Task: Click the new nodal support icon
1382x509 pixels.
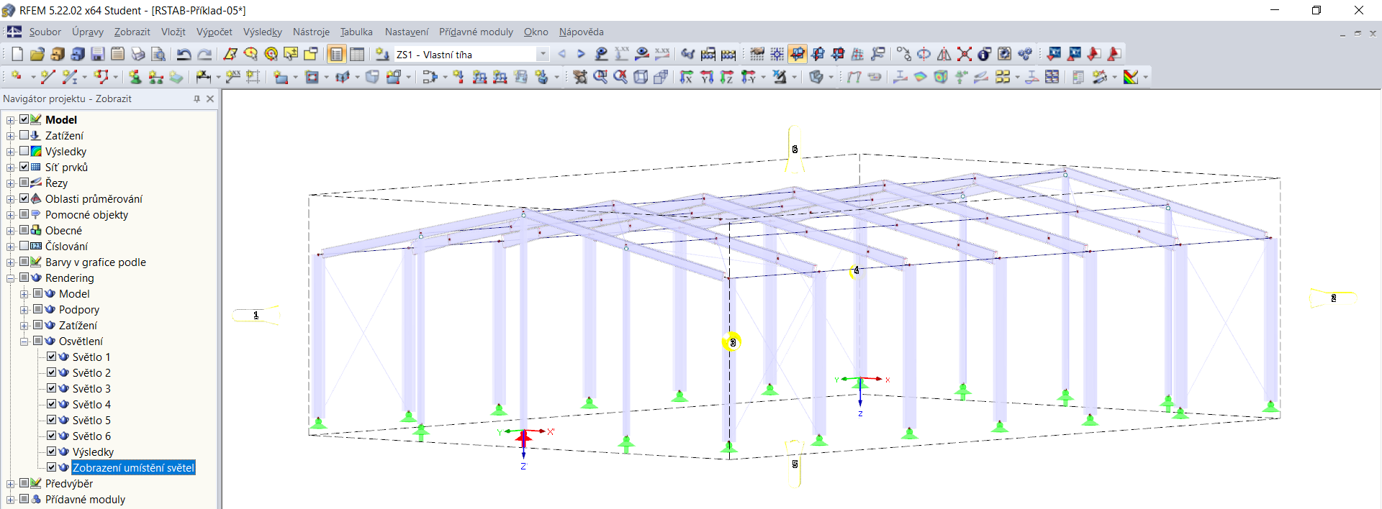Action: (135, 76)
